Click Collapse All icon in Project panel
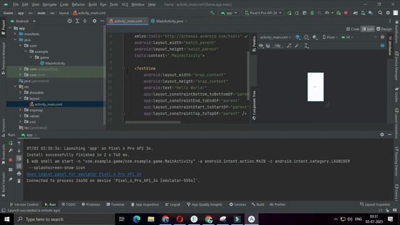The width and height of the screenshot is (400, 225). (x=85, y=21)
